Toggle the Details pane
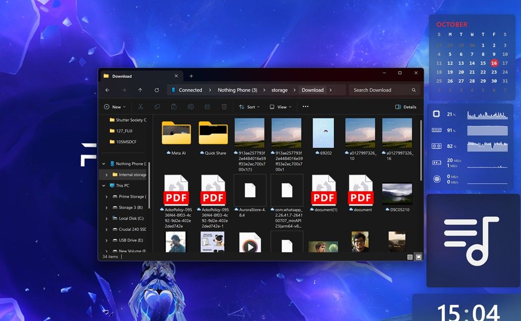Image resolution: width=521 pixels, height=321 pixels. pyautogui.click(x=406, y=107)
